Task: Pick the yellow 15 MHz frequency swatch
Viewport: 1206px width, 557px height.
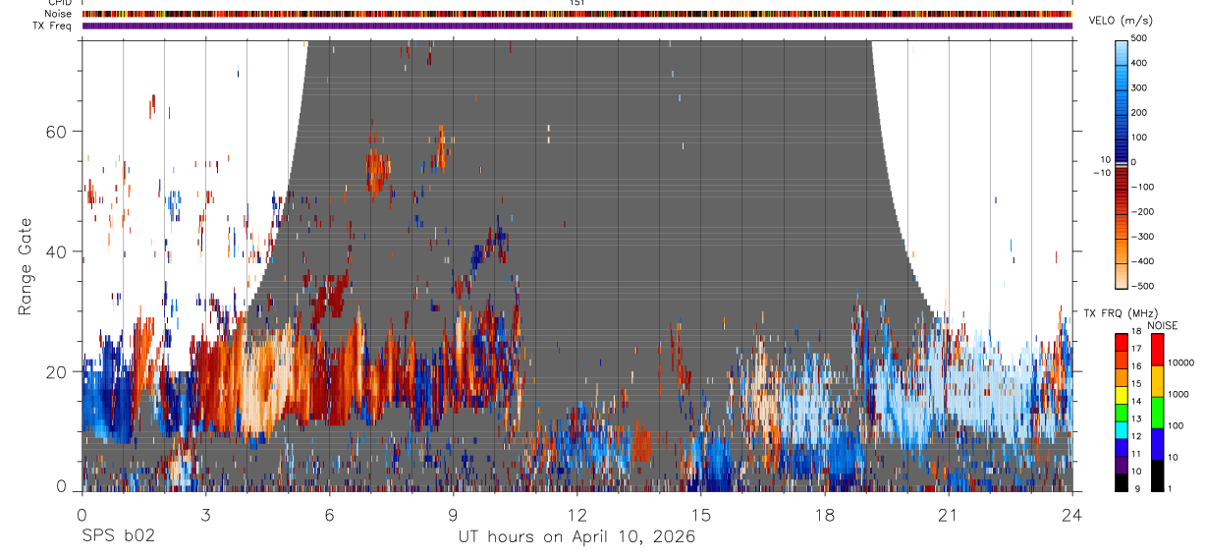Action: click(x=1123, y=395)
